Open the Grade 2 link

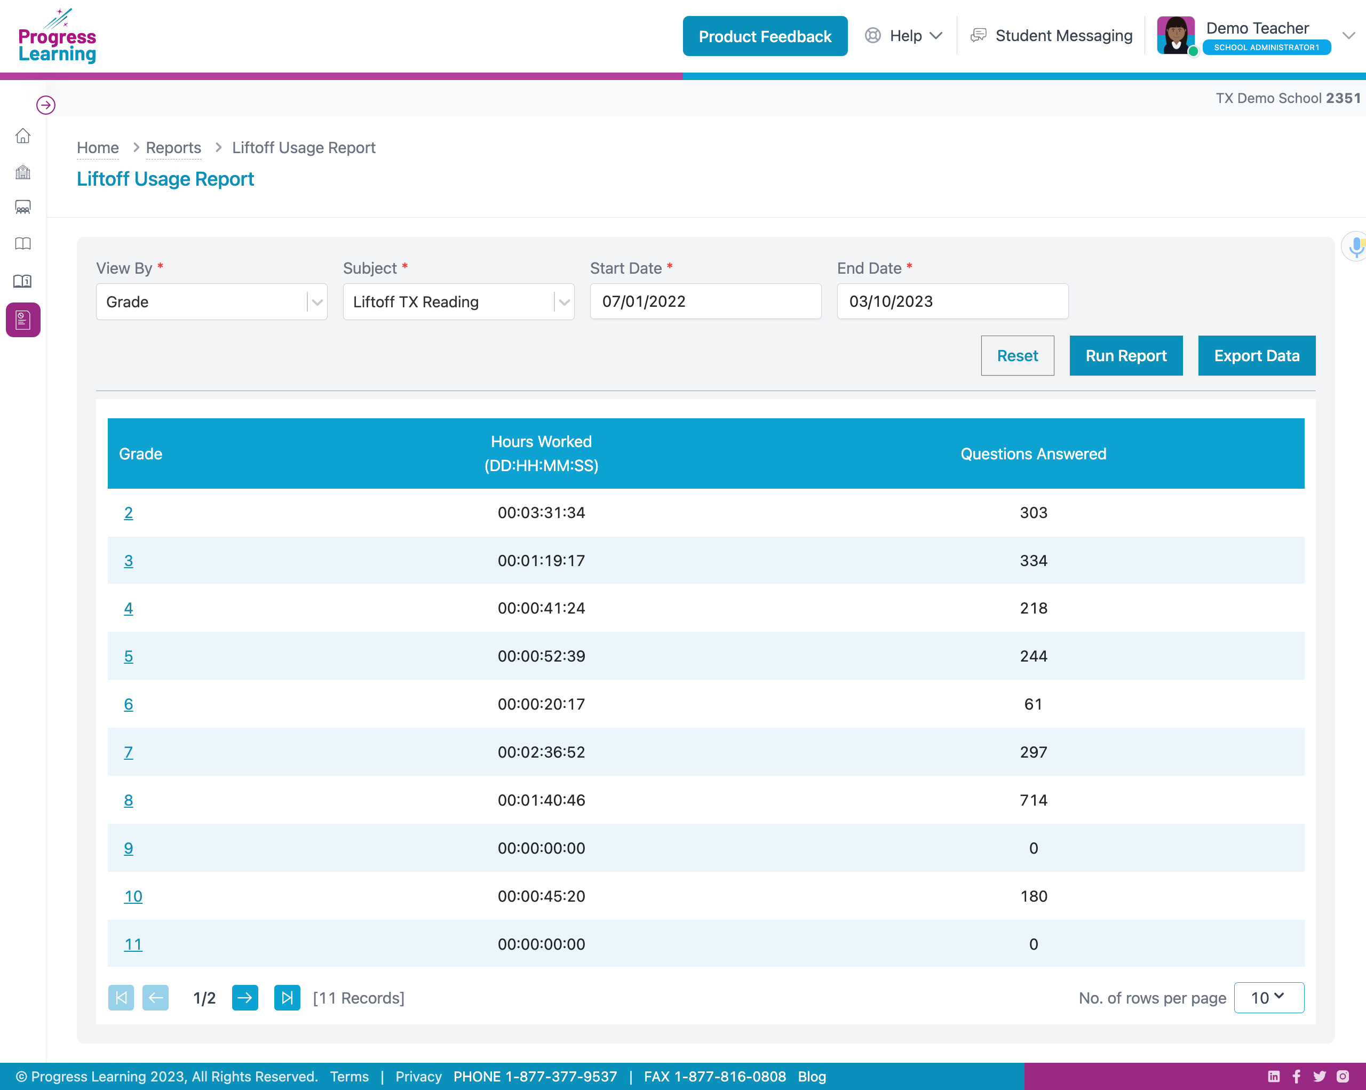pos(129,512)
